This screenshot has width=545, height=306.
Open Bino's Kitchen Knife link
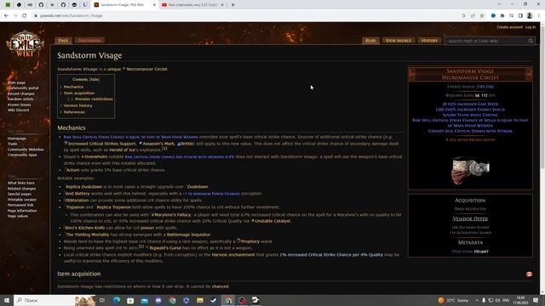(x=85, y=228)
